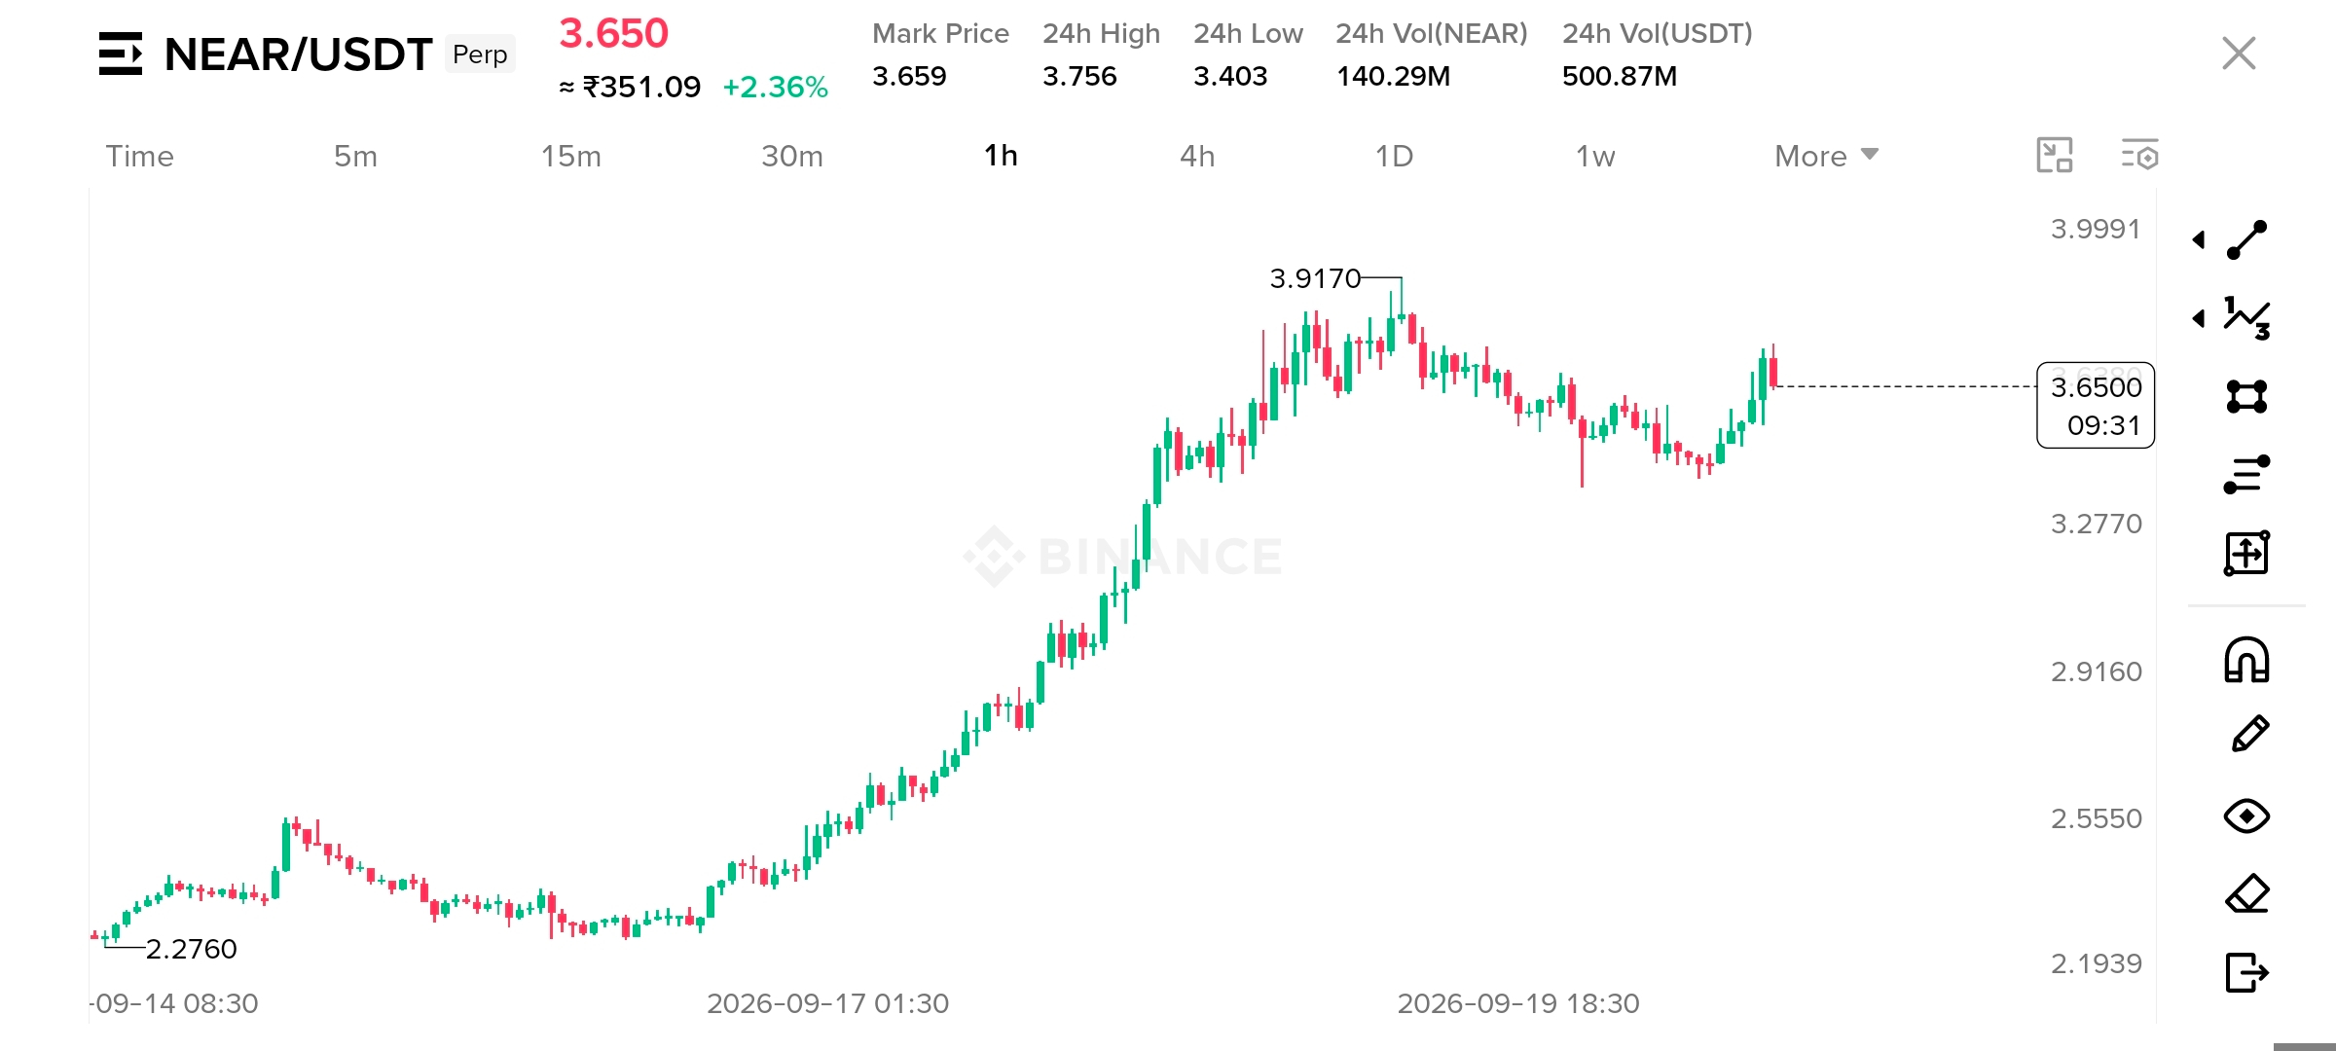Toggle magnet snap mode
This screenshot has width=2336, height=1051.
[x=2246, y=660]
